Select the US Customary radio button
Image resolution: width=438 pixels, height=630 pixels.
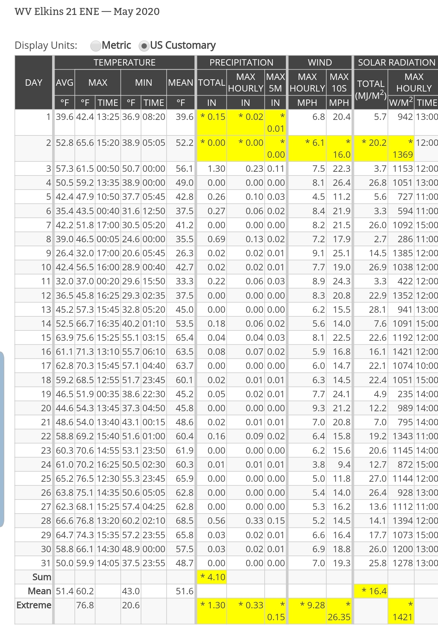[144, 46]
